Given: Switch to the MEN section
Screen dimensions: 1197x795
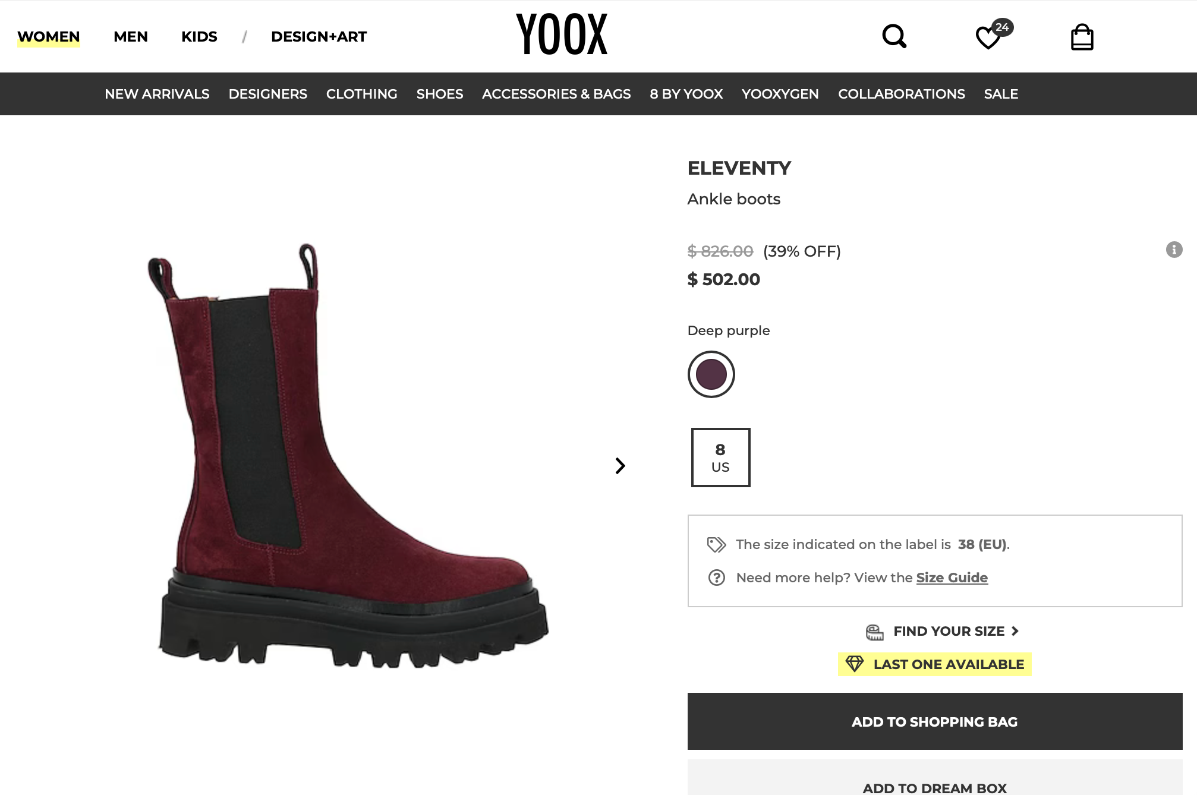Looking at the screenshot, I should [130, 36].
